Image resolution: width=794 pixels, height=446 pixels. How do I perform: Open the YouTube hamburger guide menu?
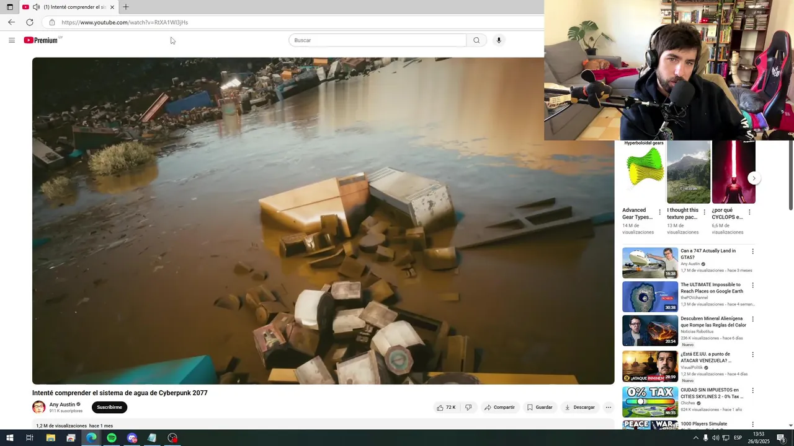12,40
